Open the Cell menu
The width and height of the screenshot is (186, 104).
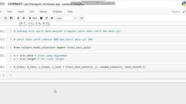pos(32,12)
